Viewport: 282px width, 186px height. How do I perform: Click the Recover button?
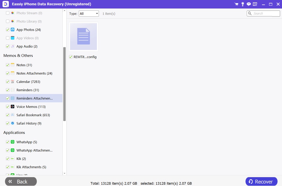click(261, 181)
